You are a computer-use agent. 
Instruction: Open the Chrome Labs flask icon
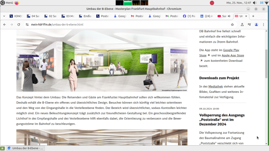point(242,24)
